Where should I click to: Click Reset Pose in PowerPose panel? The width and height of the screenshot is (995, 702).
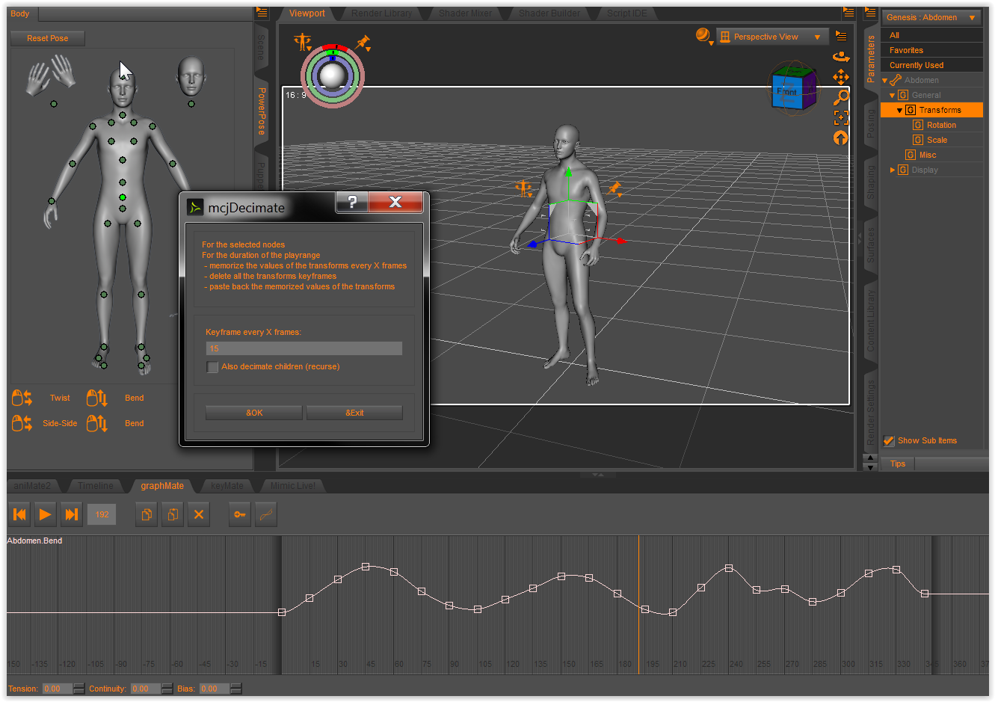47,37
